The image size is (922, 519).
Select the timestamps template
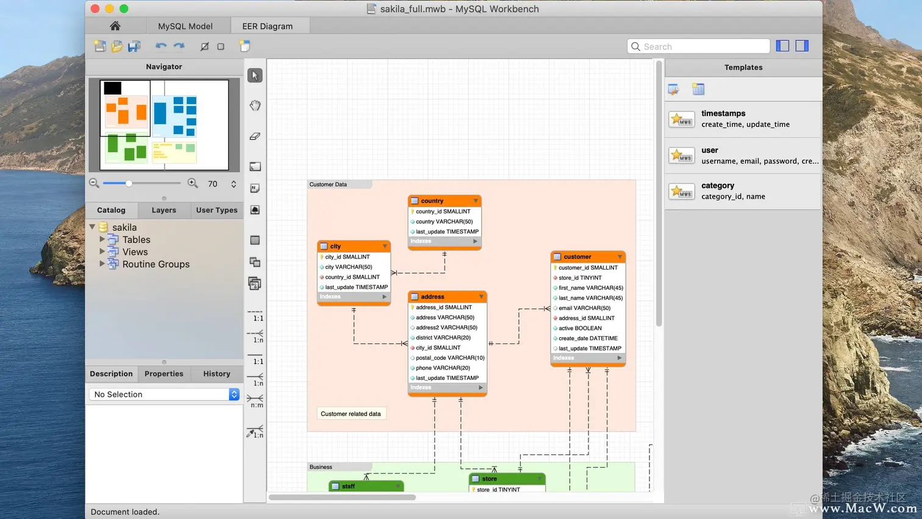click(743, 119)
